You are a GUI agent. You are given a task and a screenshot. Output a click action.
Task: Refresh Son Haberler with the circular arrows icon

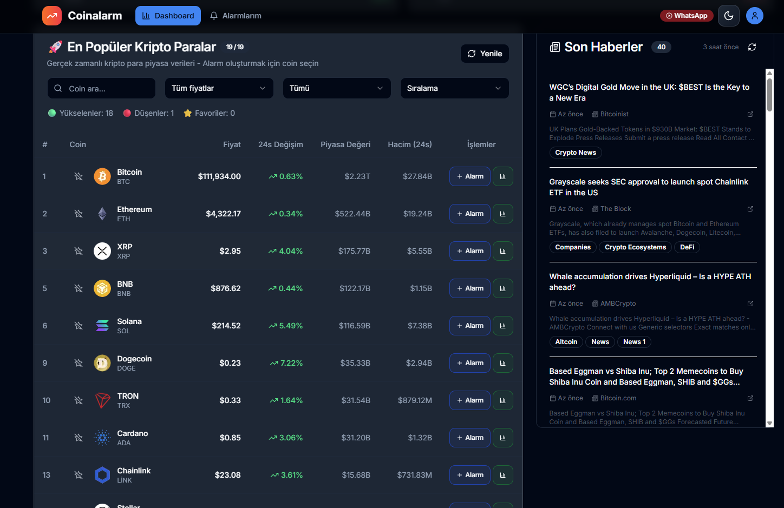click(x=752, y=47)
